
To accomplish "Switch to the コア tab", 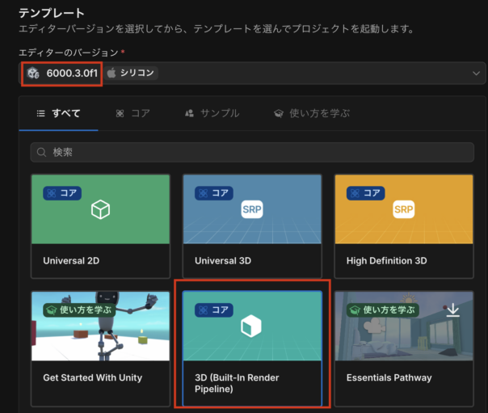I will (x=133, y=113).
